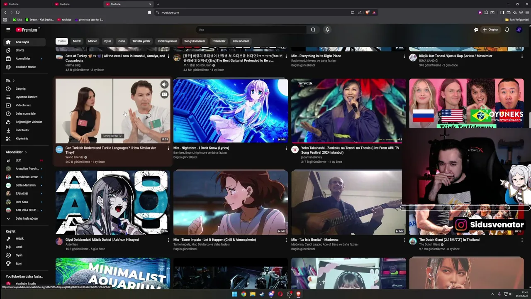Open the Minimalist Aquarium thumbnail

[112, 273]
